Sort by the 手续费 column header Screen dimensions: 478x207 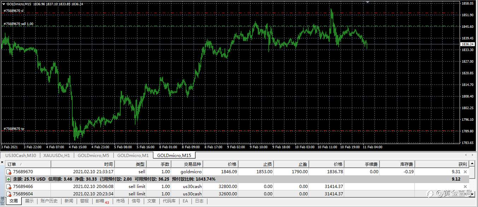(362, 164)
